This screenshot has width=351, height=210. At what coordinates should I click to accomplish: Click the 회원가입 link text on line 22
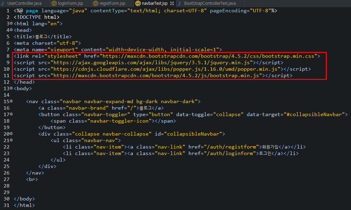pos(270,147)
